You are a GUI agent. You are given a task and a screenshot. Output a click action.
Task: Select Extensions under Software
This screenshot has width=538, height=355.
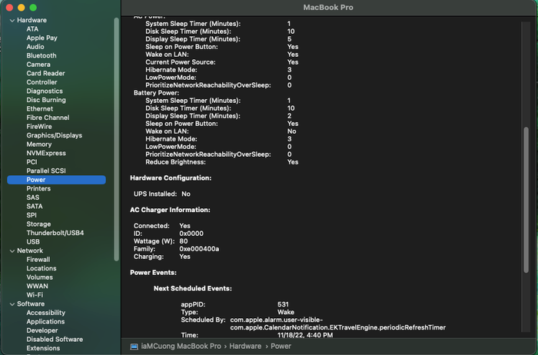click(43, 349)
